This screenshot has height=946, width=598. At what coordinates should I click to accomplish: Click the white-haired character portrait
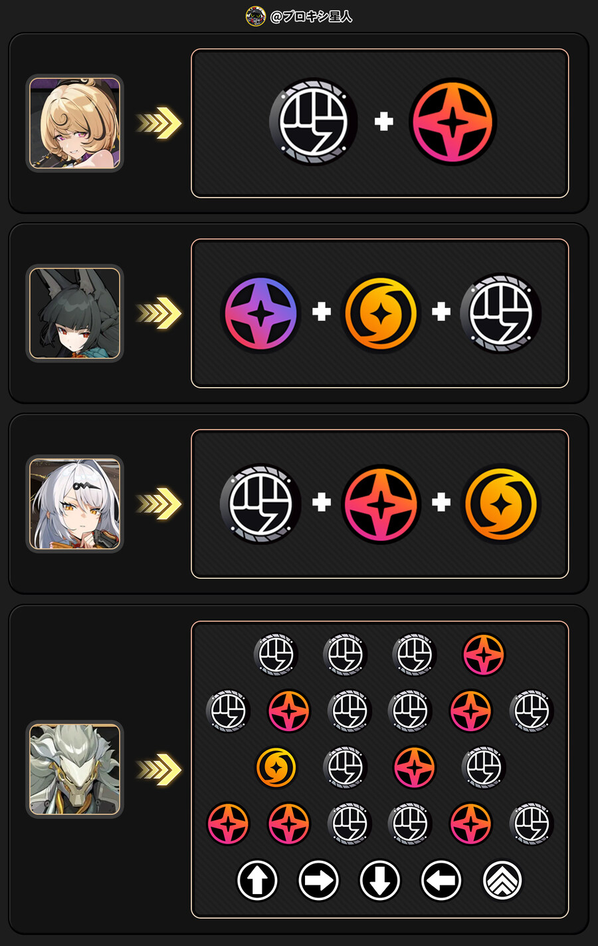(75, 504)
